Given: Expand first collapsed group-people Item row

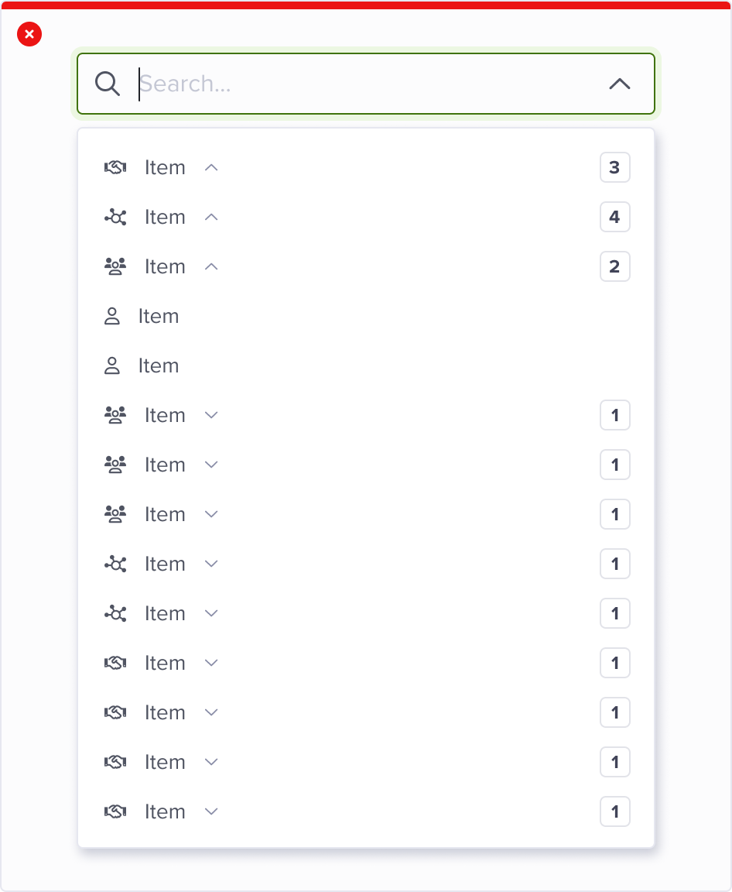Looking at the screenshot, I should click(211, 415).
